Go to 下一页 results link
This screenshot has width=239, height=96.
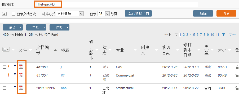click(x=229, y=35)
